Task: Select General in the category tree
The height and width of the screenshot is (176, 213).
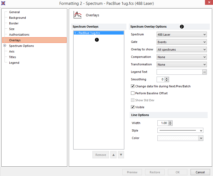Action: point(14,12)
